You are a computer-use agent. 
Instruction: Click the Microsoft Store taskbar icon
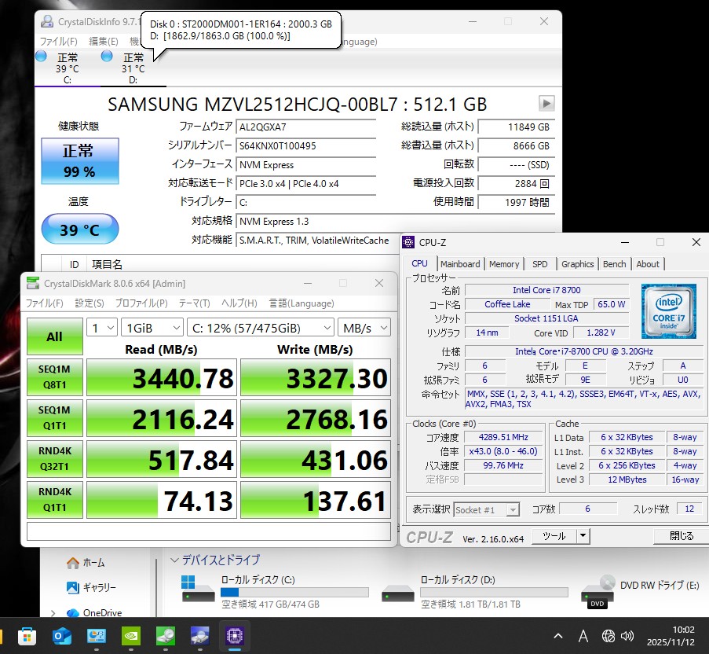[27, 635]
